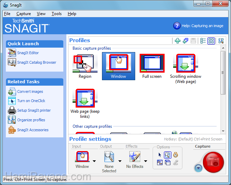This screenshot has width=231, height=185.
Task: Switch profiles to thumbnail view
Action: click(x=211, y=41)
